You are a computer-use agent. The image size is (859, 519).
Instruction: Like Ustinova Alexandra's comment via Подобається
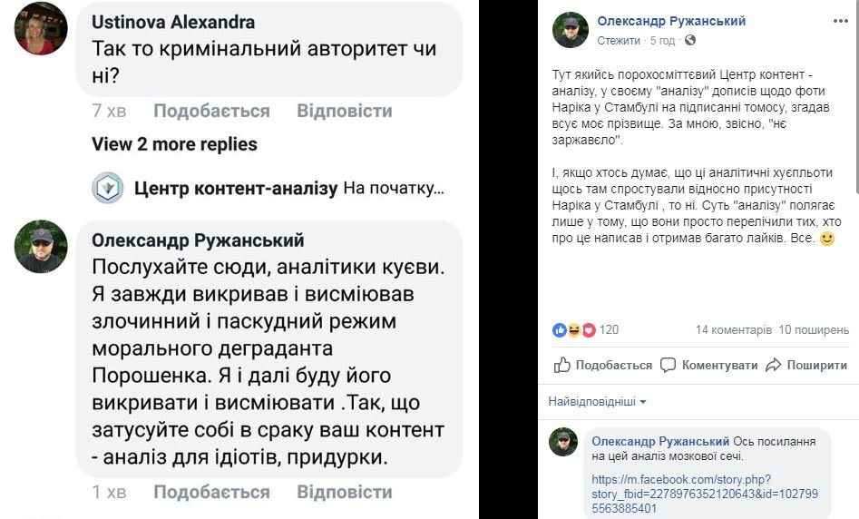[x=211, y=111]
